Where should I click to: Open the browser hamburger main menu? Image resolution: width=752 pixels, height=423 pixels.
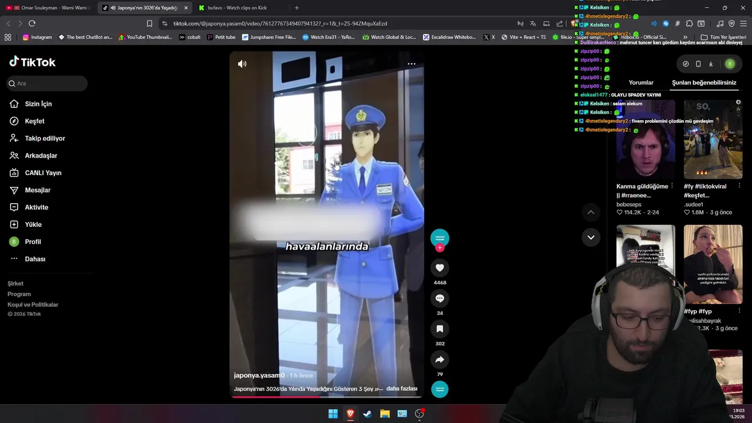click(743, 23)
